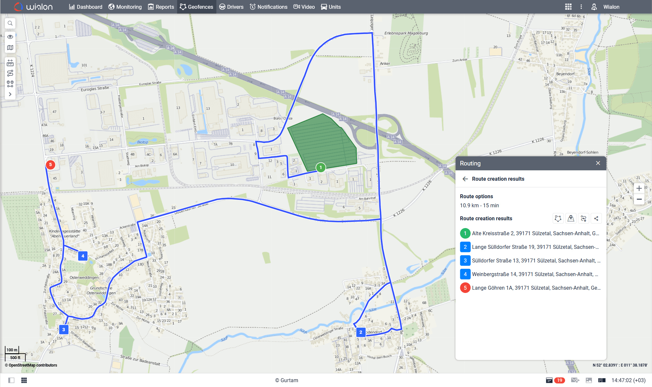
Task: Toggle the map layers panel icon
Action: coord(10,48)
